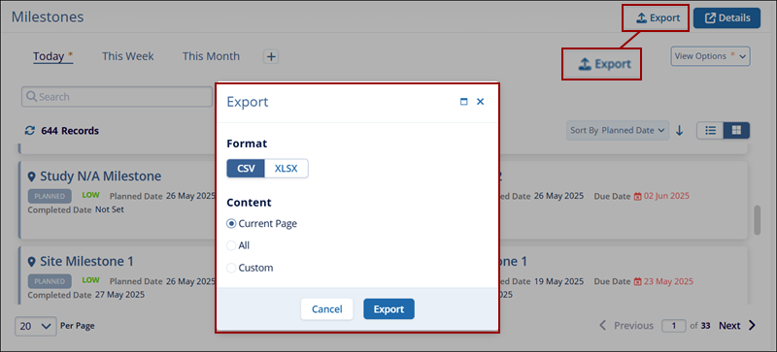Add a new view tab with plus icon
777x352 pixels.
click(271, 57)
